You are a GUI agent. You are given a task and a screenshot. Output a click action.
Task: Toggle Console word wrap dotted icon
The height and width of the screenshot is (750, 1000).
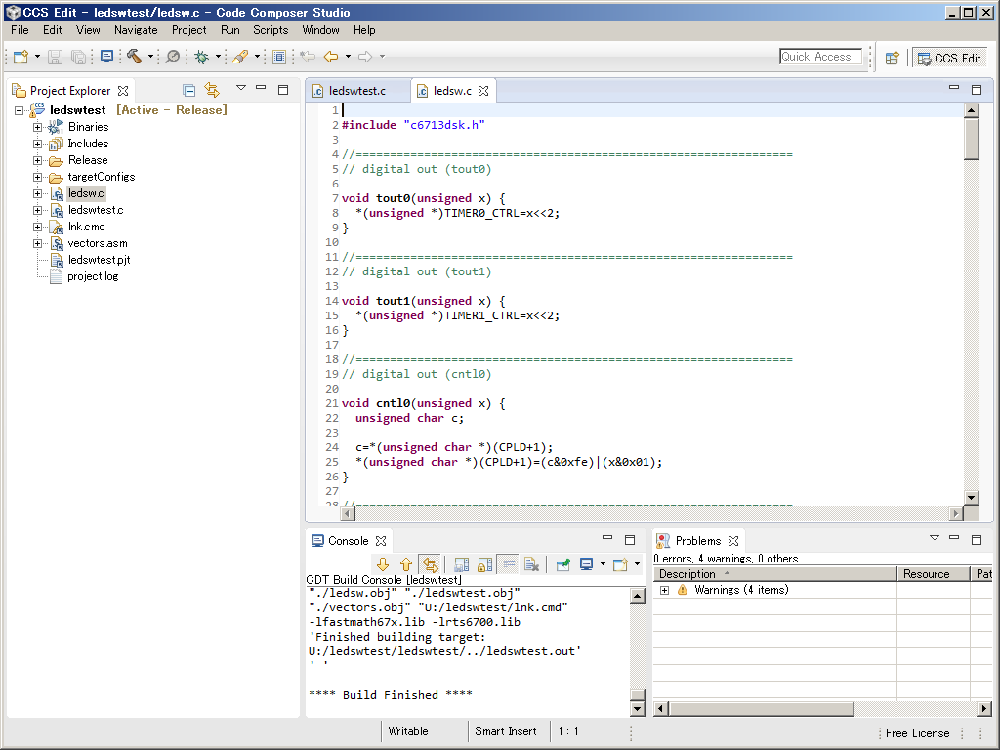(x=509, y=564)
